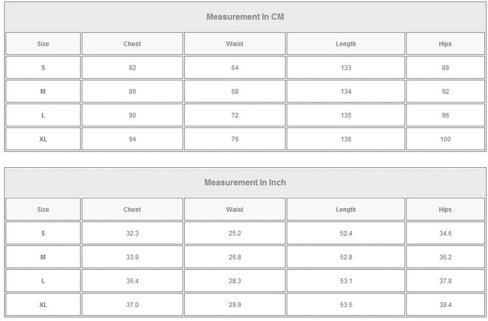Image resolution: width=488 pixels, height=321 pixels.
Task: Select the cell with value 133
Action: click(x=346, y=68)
